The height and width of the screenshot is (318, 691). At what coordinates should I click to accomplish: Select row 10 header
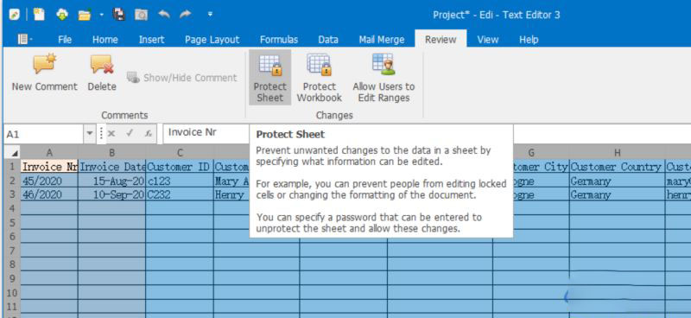coord(12,293)
